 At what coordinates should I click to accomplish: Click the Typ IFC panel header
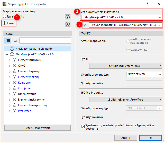[x=121, y=33]
